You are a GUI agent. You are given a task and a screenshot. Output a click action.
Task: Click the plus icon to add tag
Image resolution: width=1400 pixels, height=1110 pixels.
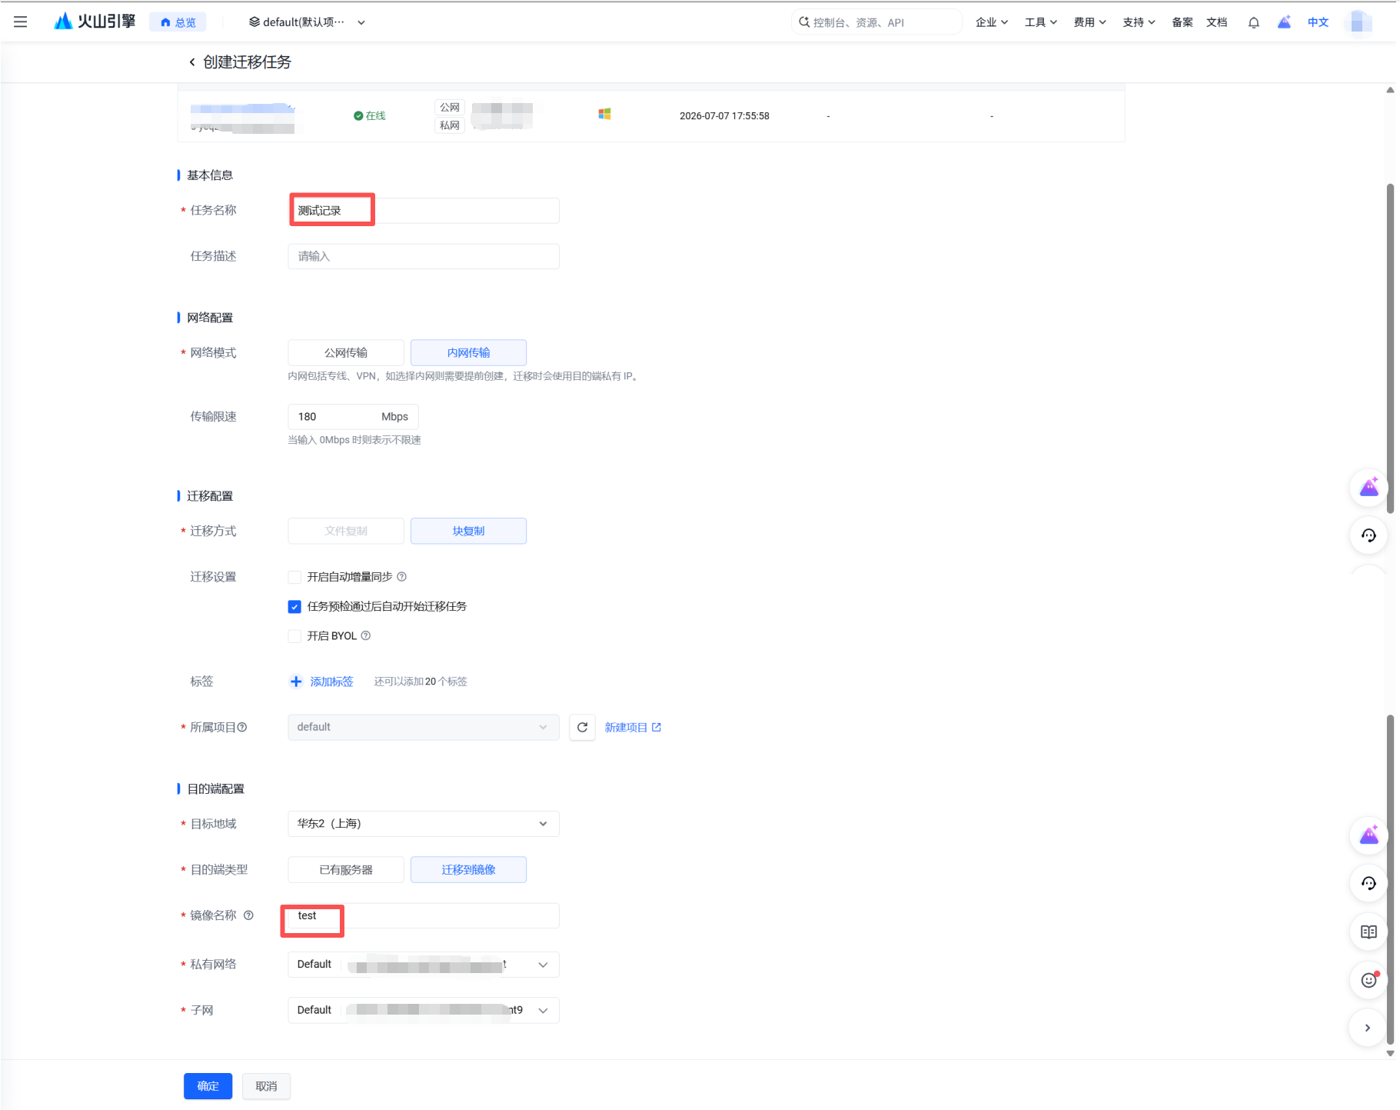coord(296,682)
